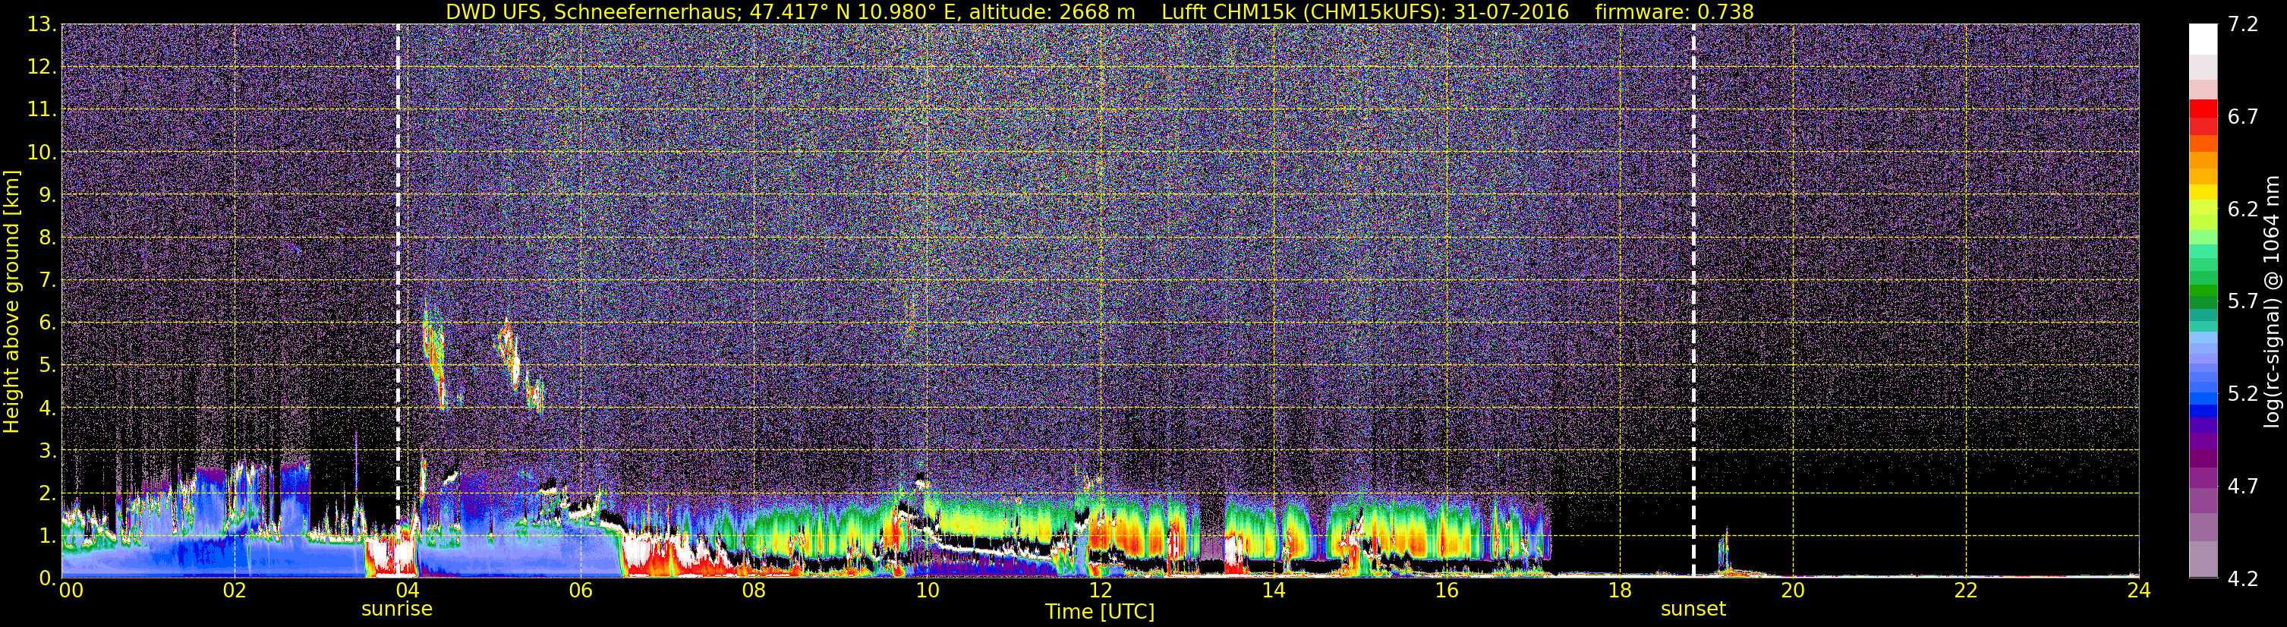This screenshot has height=627, width=2287.
Task: Click the time axis tick '08'
Action: pos(753,591)
